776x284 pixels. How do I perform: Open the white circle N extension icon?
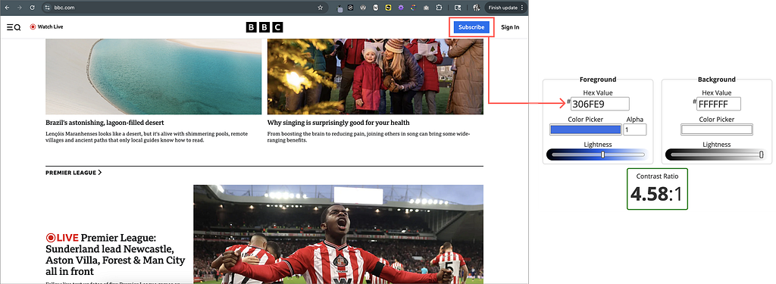coord(376,8)
